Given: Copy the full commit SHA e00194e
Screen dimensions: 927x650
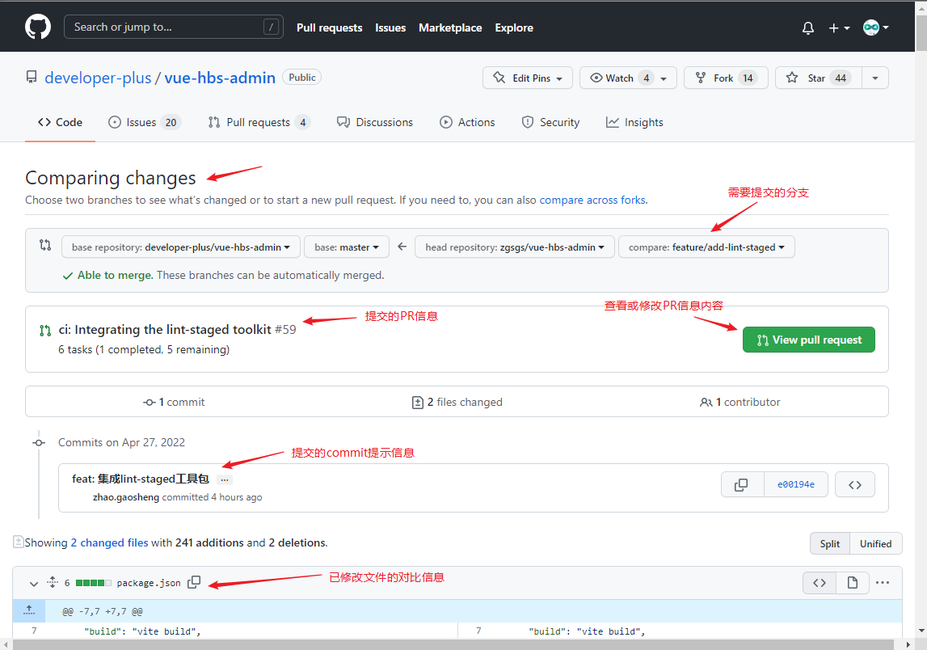Looking at the screenshot, I should (742, 484).
